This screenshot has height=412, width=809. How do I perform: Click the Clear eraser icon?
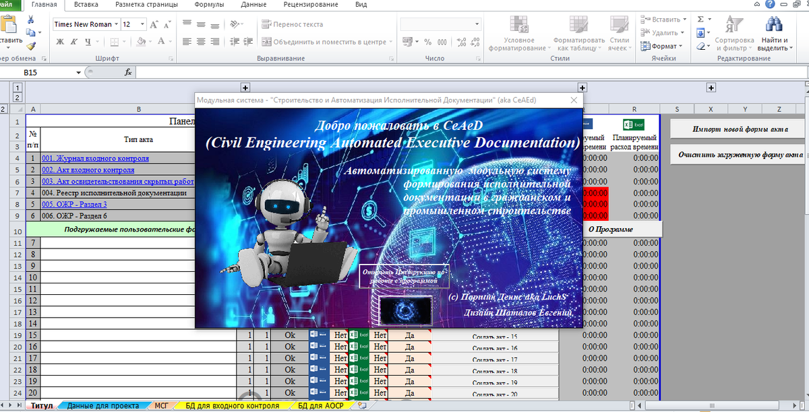[x=700, y=46]
